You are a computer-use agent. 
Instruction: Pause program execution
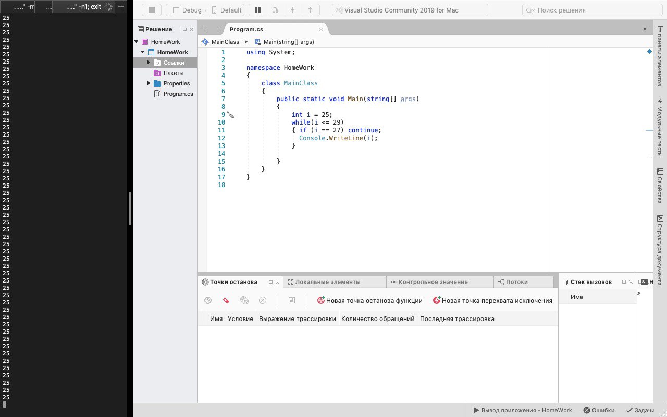point(257,10)
